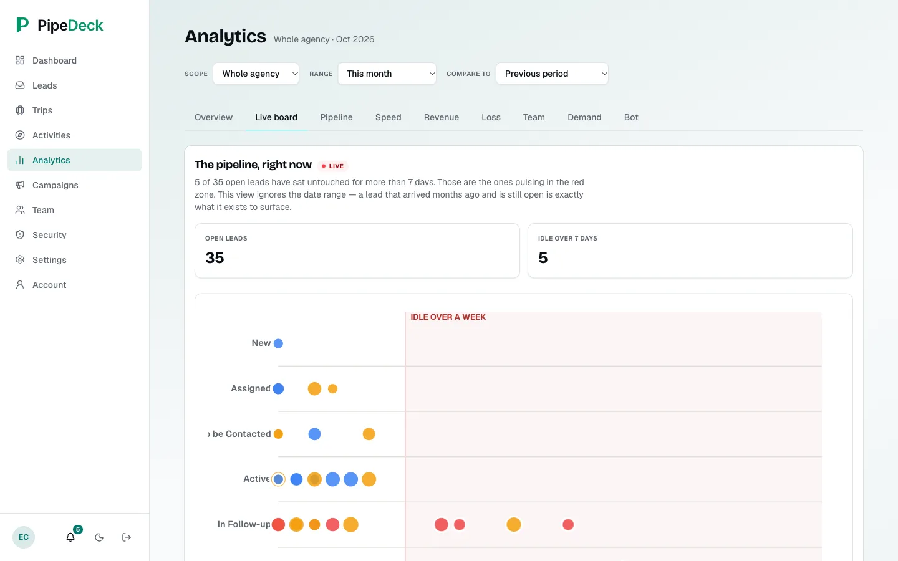Open Team via its people icon
The height and width of the screenshot is (561, 898).
(20, 210)
